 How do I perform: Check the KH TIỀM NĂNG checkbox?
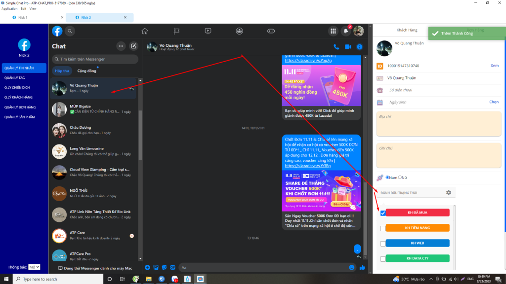(x=383, y=228)
